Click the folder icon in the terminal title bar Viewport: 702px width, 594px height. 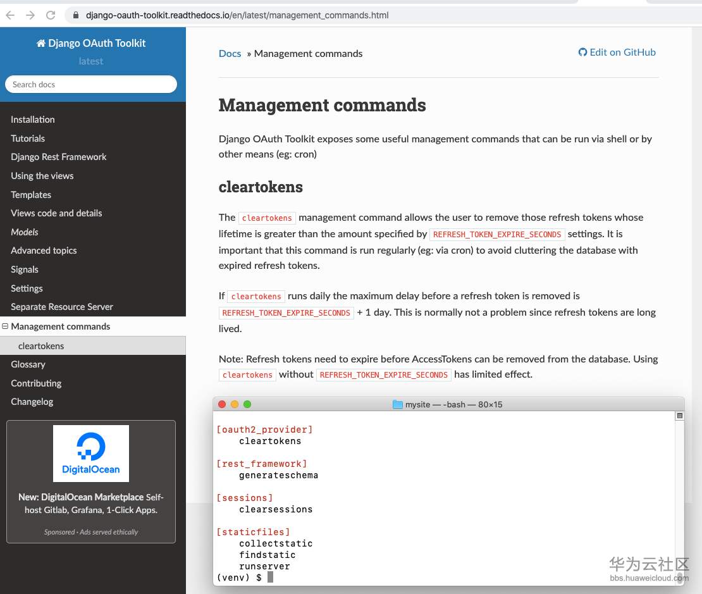tap(397, 404)
